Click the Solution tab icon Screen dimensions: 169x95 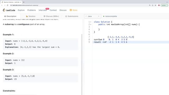point(27,16)
